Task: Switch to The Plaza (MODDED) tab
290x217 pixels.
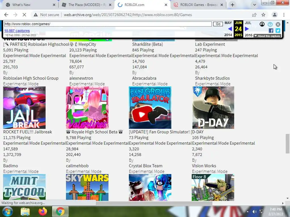Action: (x=87, y=5)
